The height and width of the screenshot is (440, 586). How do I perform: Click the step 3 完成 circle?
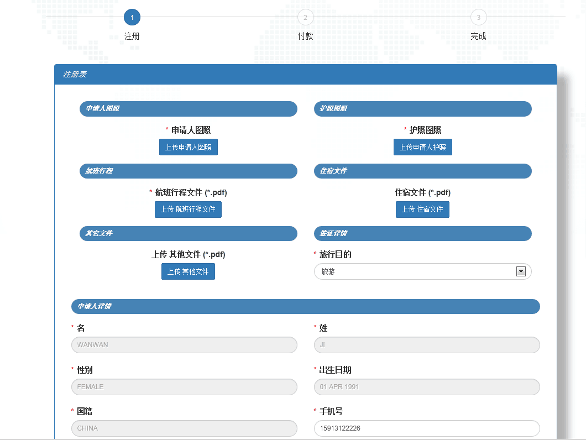click(x=478, y=17)
